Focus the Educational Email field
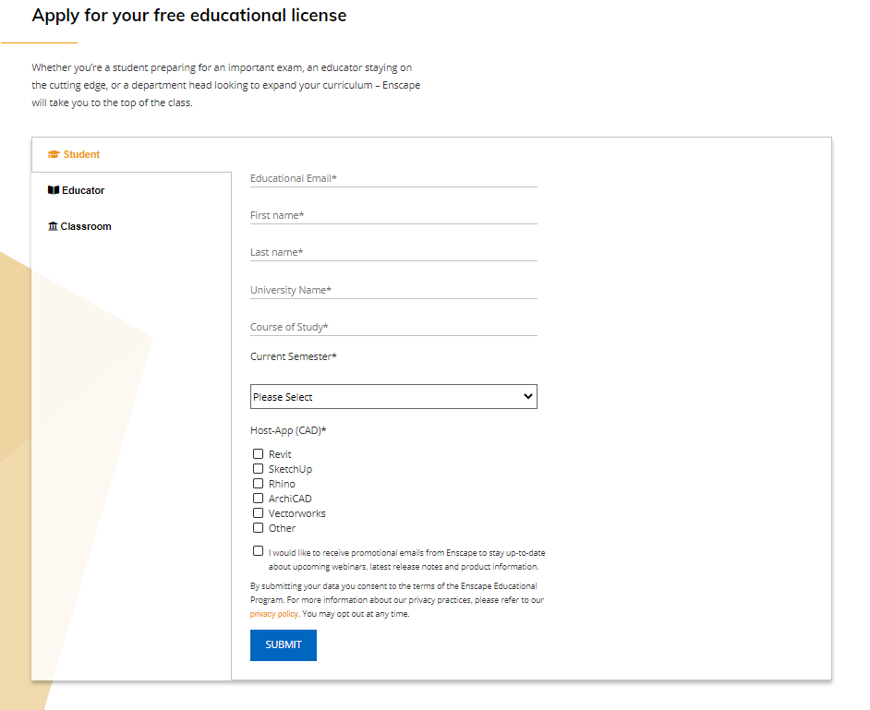The height and width of the screenshot is (710, 870). 393,178
